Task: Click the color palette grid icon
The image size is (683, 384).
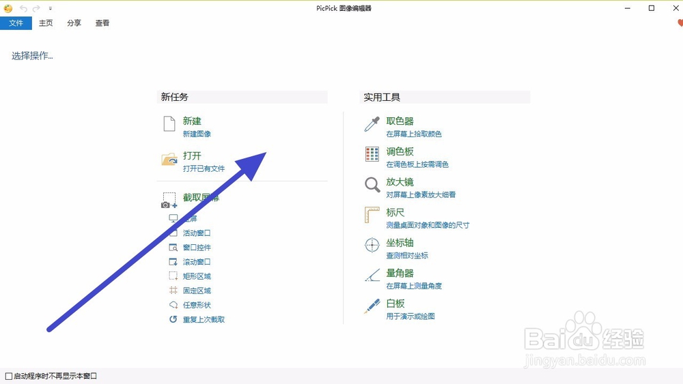Action: point(372,154)
